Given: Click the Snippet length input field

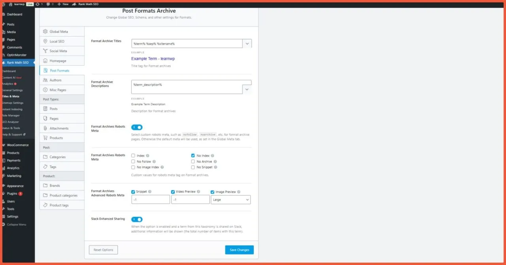Looking at the screenshot, I should click(x=151, y=200).
